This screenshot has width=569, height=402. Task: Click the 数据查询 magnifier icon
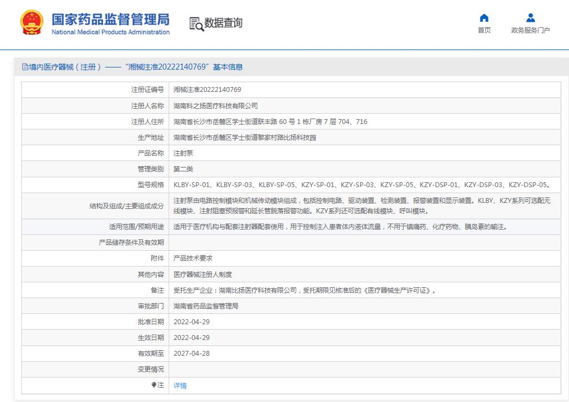point(196,24)
